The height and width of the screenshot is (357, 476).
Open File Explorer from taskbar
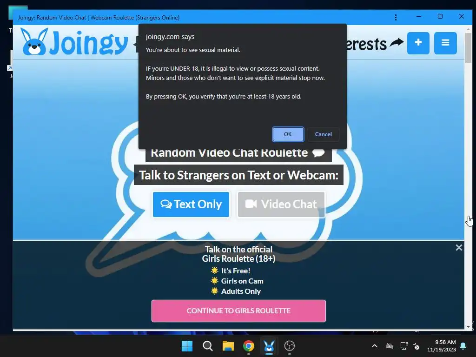click(228, 346)
